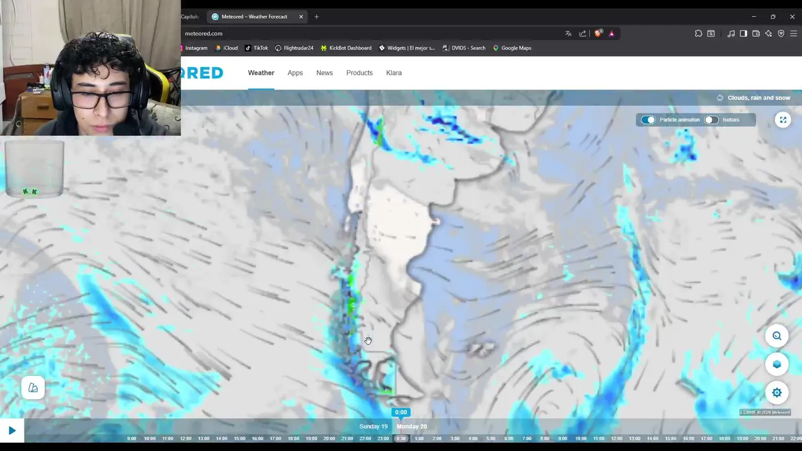The height and width of the screenshot is (451, 802).
Task: Open the Apps menu
Action: 295,73
